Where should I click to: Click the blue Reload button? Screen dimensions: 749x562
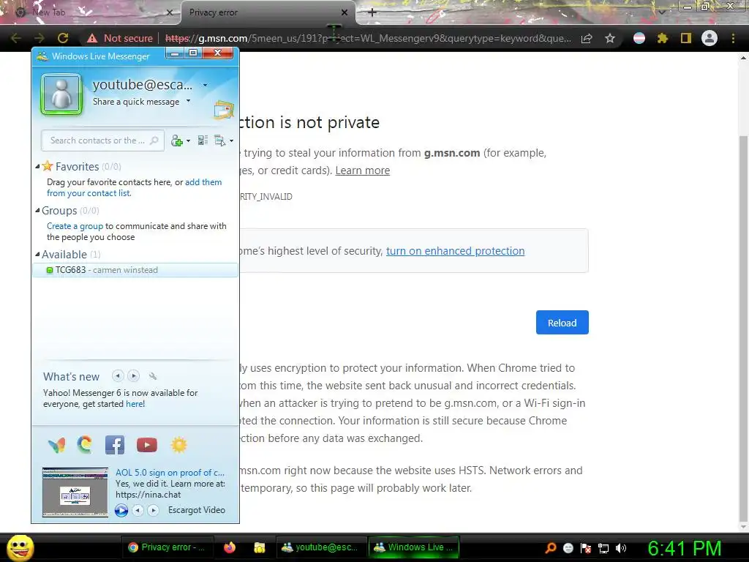(x=562, y=323)
